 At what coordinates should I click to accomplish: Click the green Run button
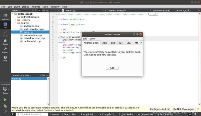click(x=5, y=100)
